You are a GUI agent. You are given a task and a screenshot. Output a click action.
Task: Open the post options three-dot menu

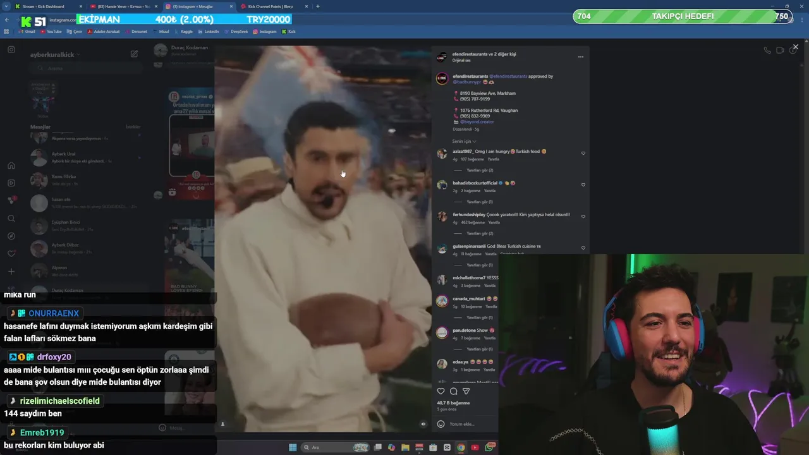click(x=580, y=57)
